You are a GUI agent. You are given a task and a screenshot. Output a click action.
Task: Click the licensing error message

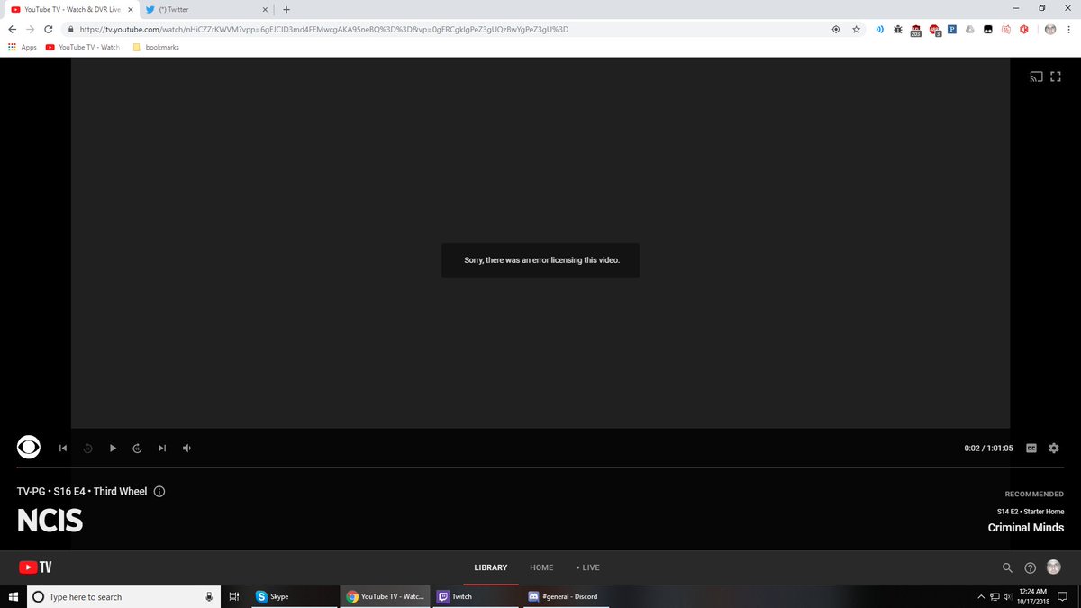point(540,260)
